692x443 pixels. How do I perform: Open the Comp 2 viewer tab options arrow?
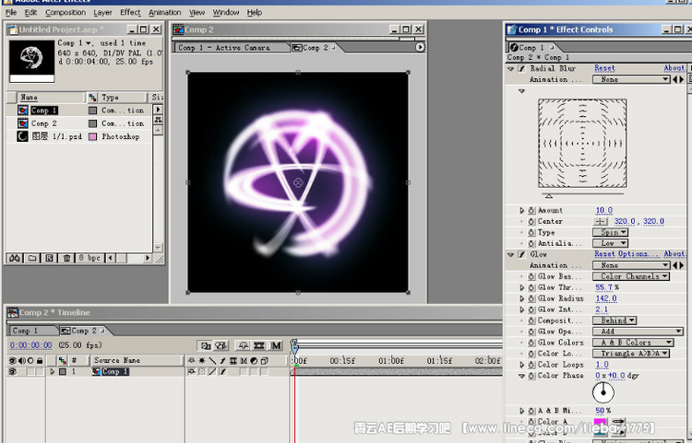pyautogui.click(x=420, y=47)
